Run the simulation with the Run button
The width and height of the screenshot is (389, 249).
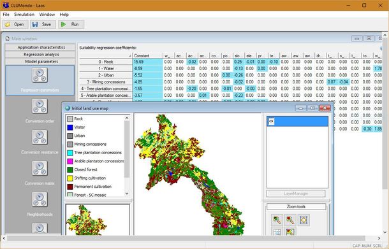tap(71, 24)
